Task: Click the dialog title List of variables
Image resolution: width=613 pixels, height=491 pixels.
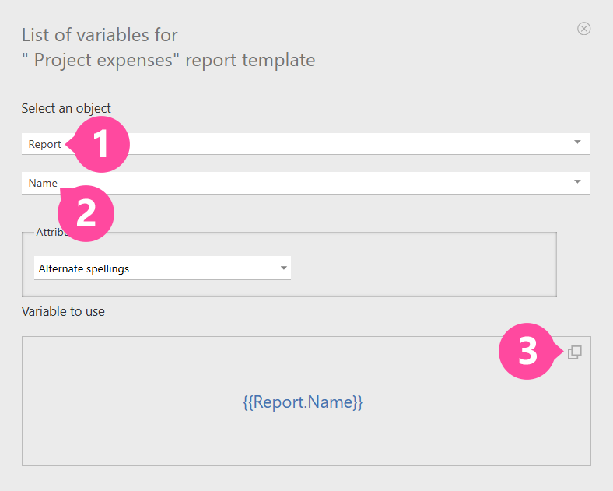Action: click(x=100, y=35)
